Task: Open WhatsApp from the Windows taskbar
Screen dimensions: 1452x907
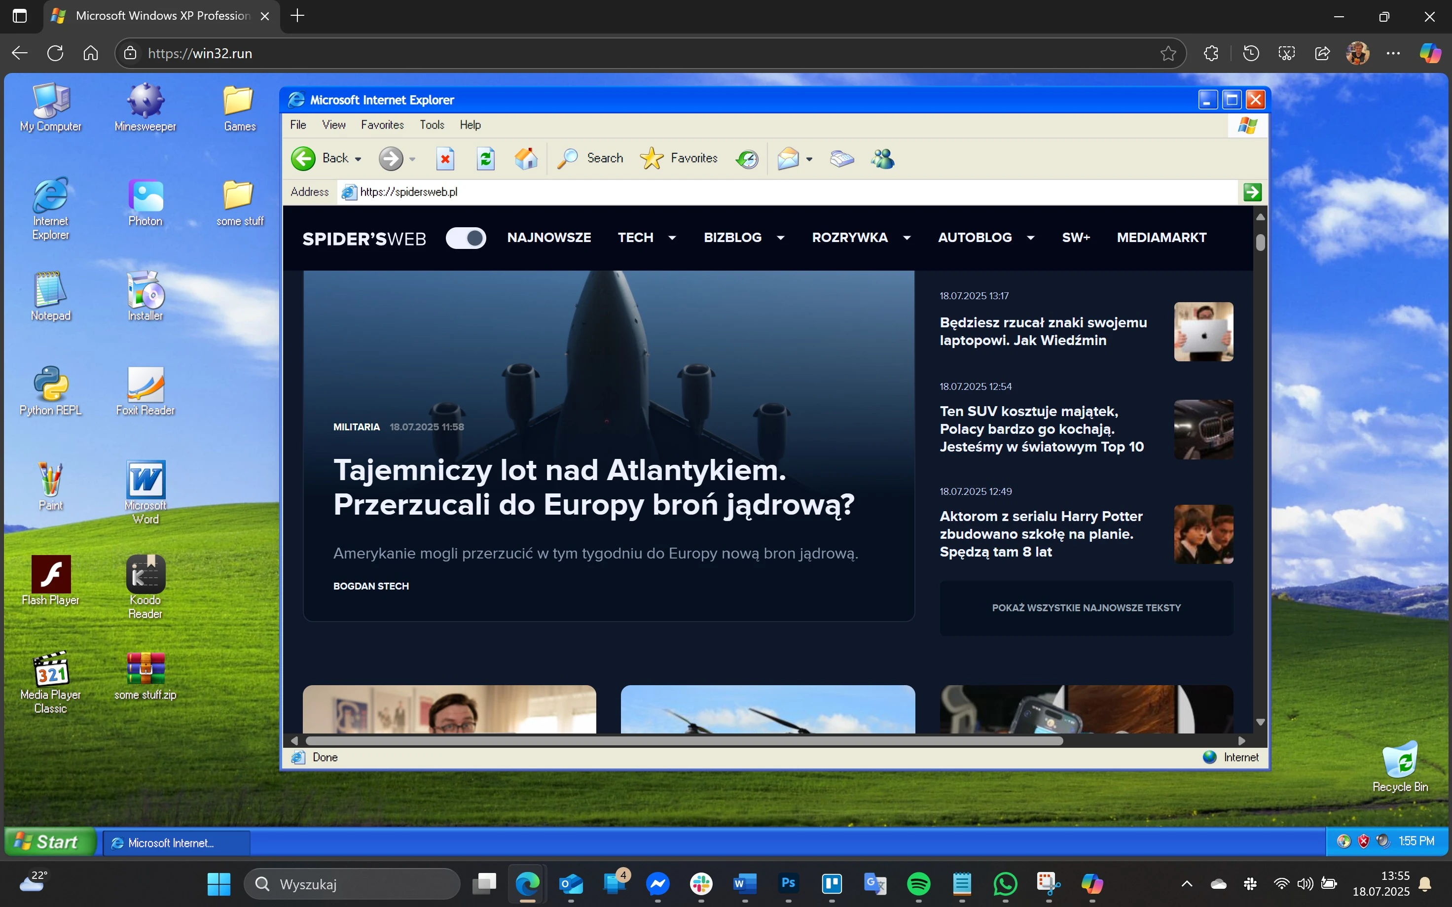Action: tap(1005, 884)
